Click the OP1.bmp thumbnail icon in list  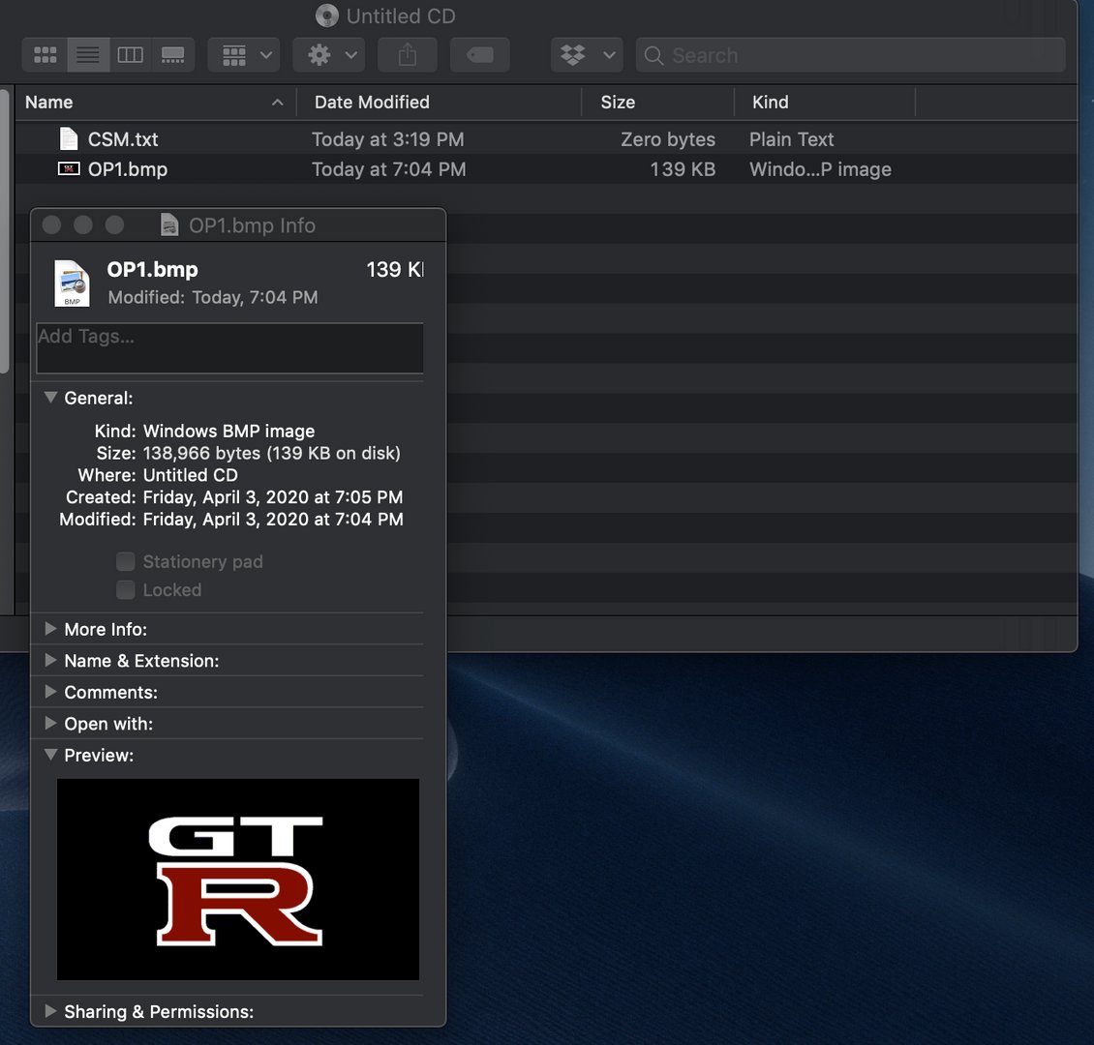(69, 169)
